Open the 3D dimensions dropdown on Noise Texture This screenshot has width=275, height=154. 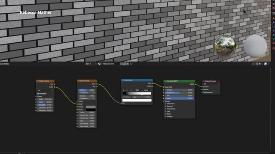[45, 90]
